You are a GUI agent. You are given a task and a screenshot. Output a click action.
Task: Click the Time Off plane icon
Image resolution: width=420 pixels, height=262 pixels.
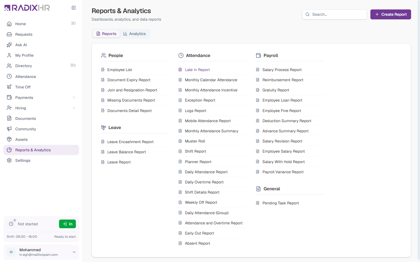9,87
